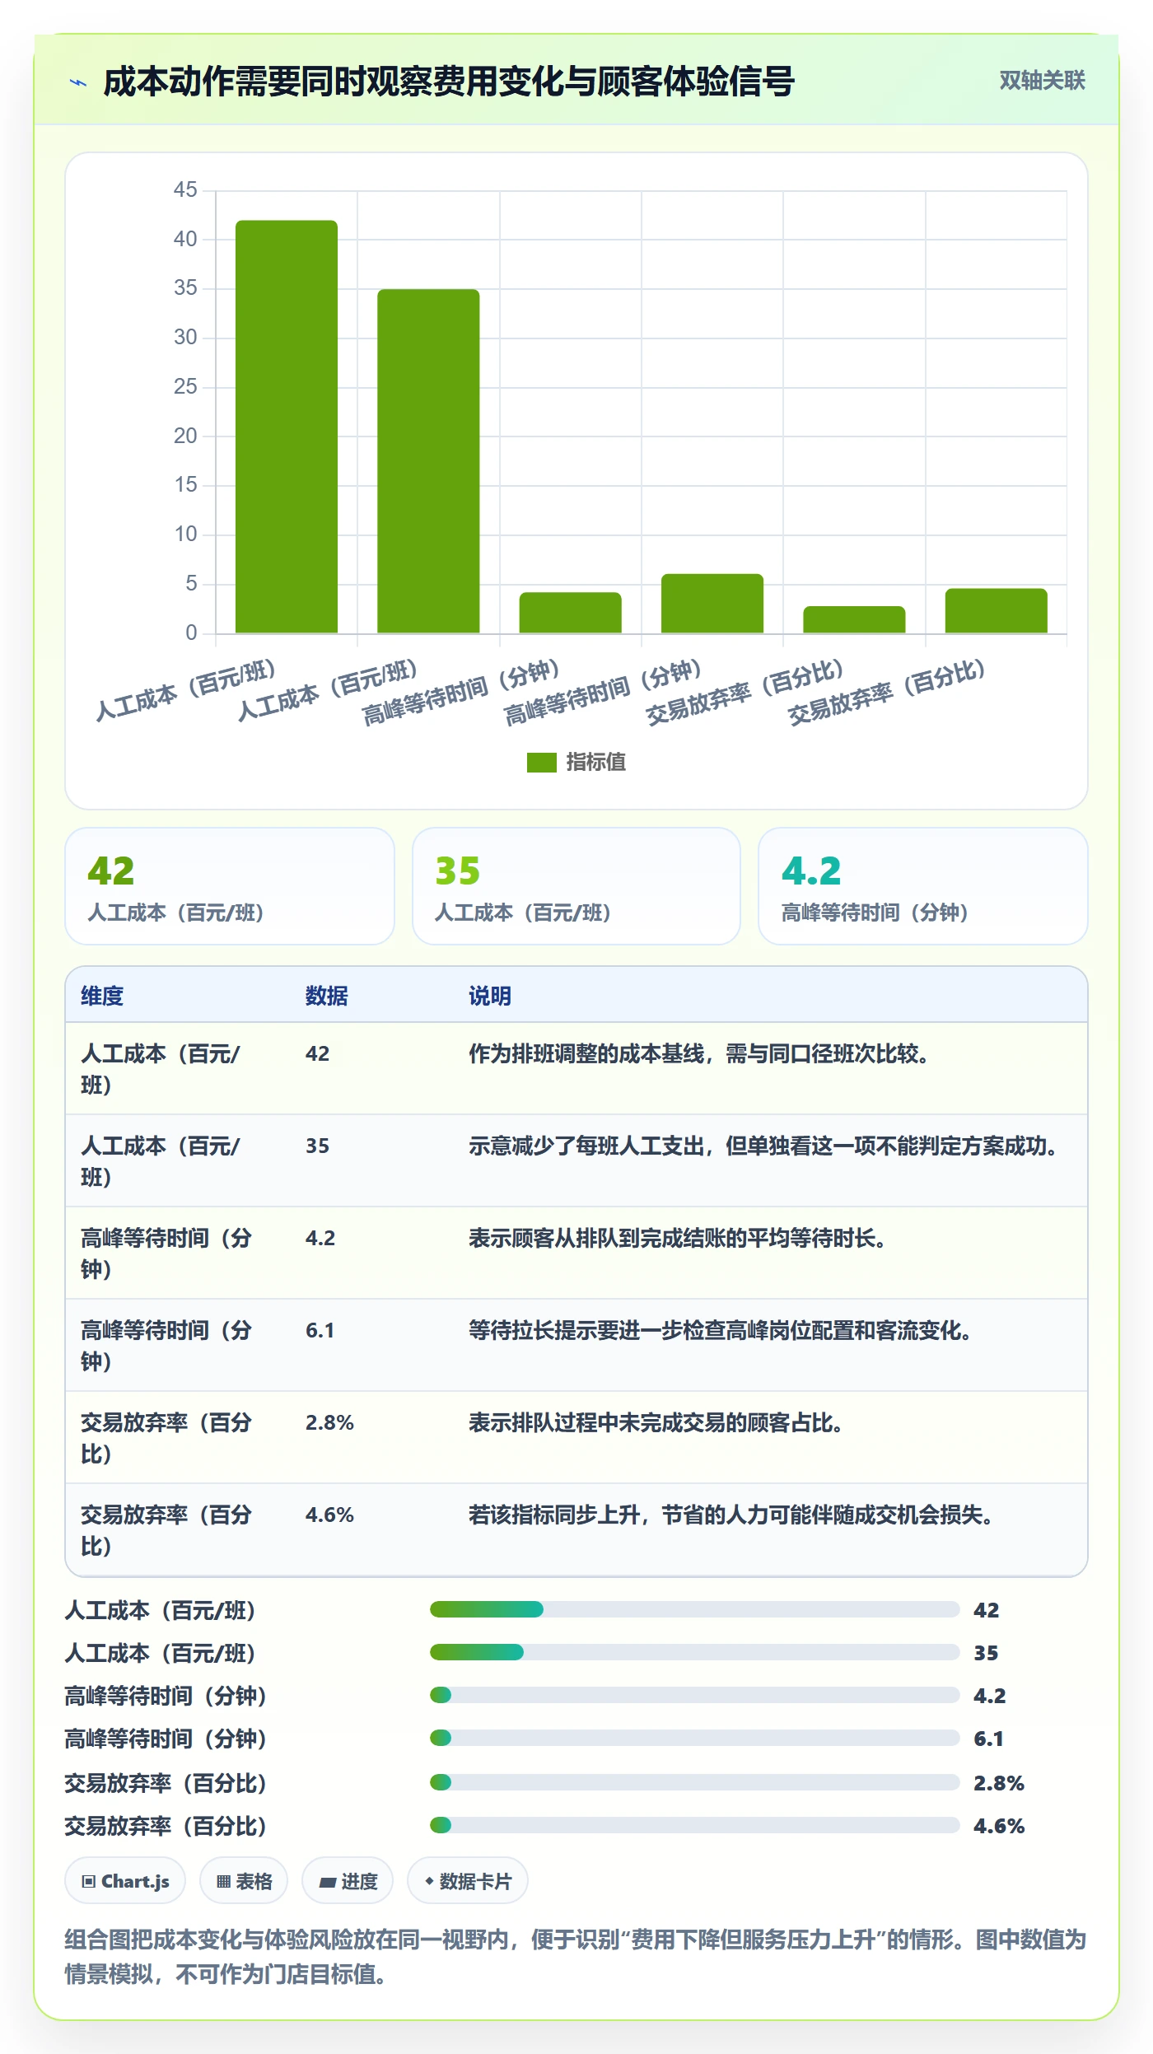
Task: Click the description 示意减少了每班人工支出
Action: pos(763,1146)
